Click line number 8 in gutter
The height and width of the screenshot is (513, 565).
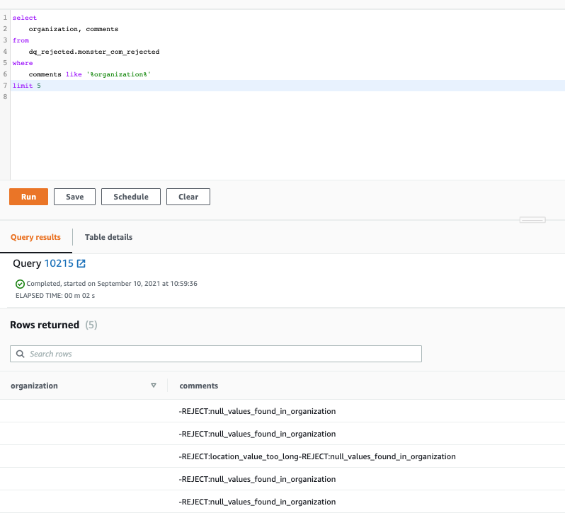(5, 96)
